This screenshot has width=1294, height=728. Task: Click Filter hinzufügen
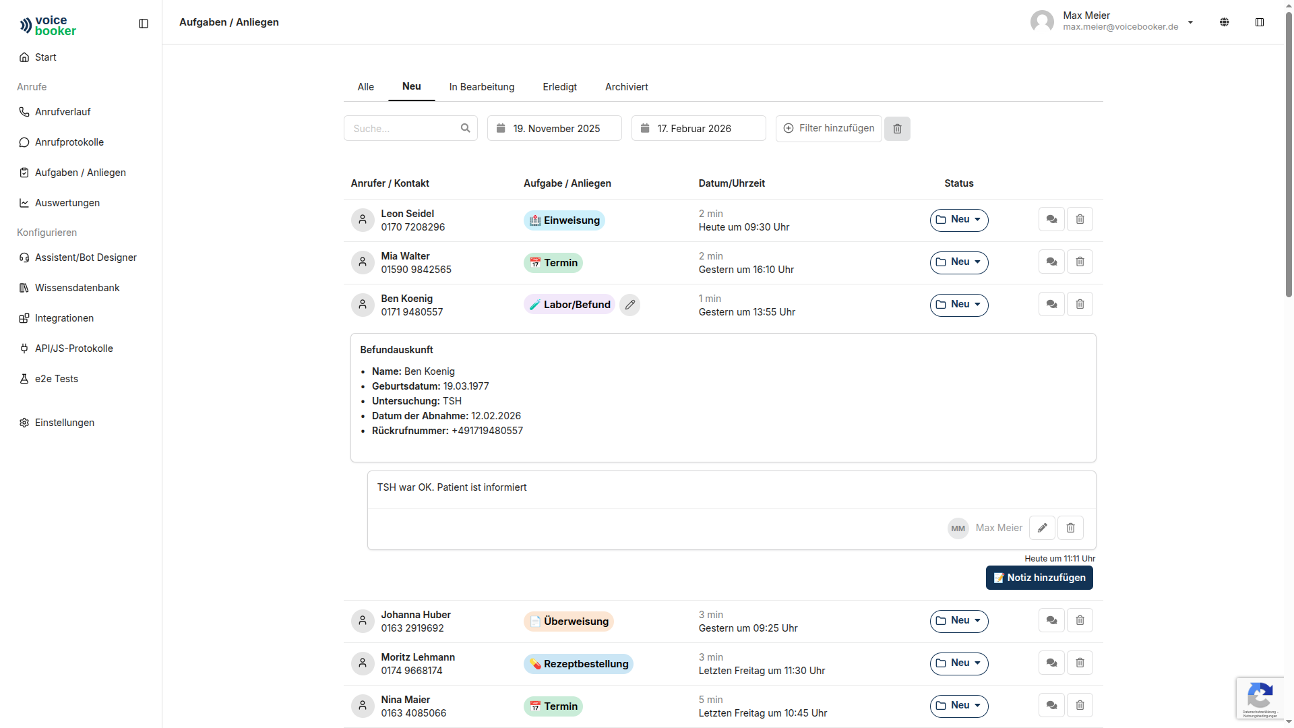click(x=828, y=128)
